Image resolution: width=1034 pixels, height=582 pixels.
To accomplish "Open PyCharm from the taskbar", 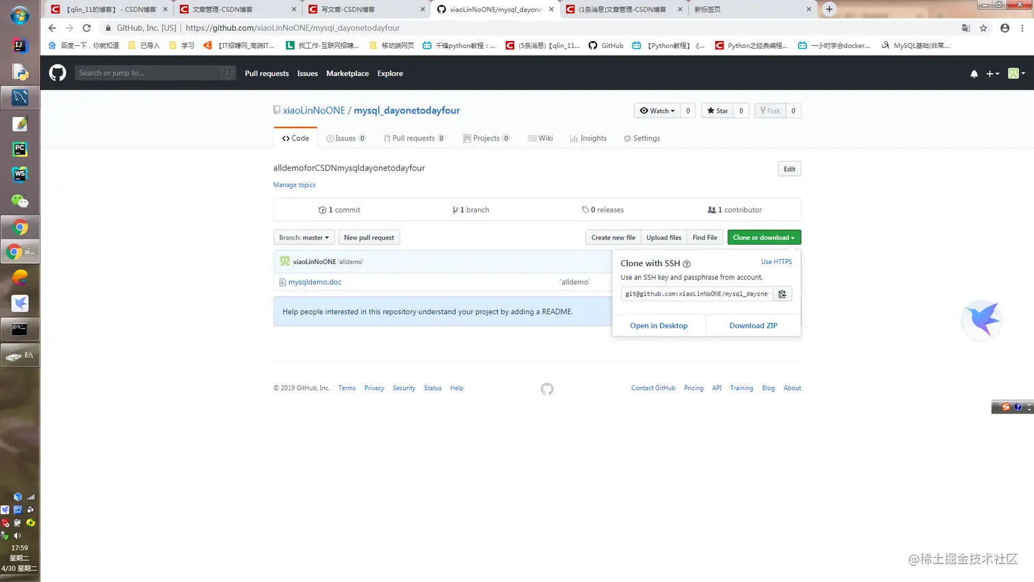I will (x=20, y=149).
